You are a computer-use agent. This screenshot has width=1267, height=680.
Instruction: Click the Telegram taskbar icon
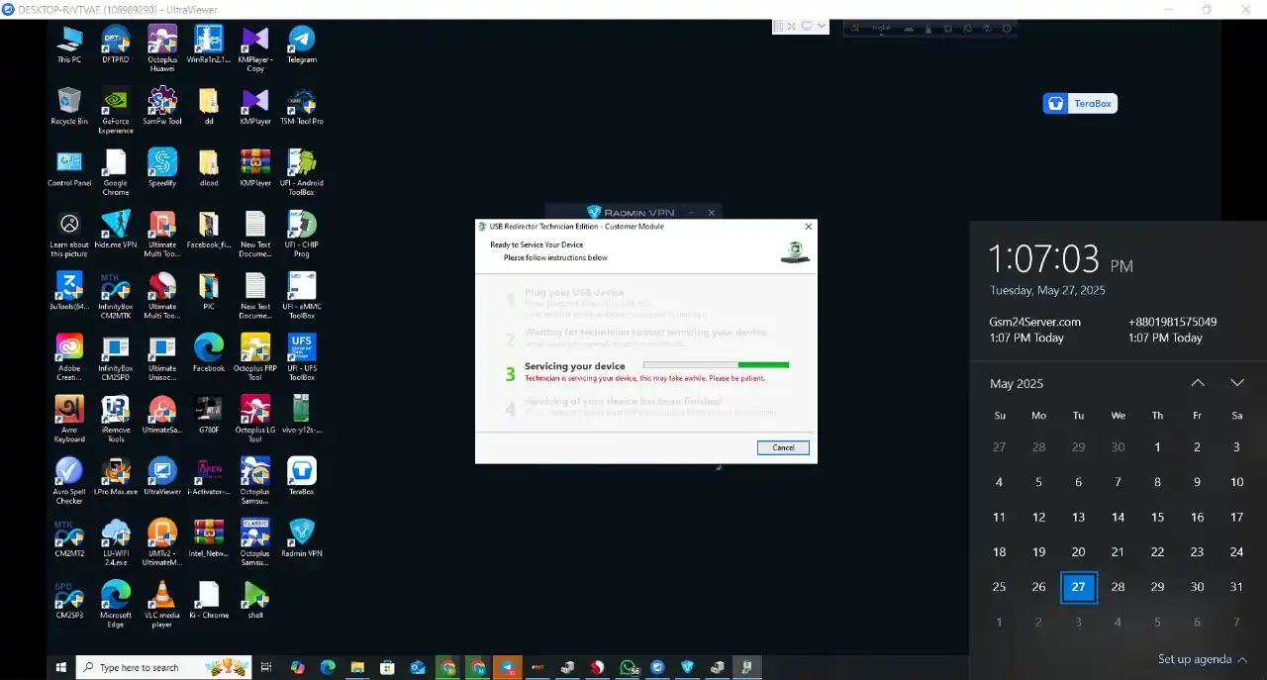tap(507, 667)
